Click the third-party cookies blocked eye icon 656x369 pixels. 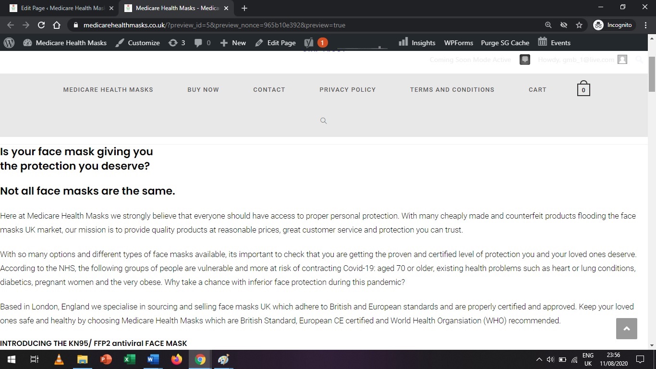tap(564, 25)
